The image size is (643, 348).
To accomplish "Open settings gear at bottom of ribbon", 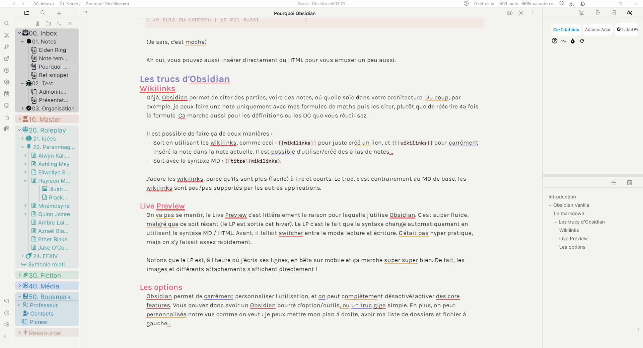I will 6,325.
